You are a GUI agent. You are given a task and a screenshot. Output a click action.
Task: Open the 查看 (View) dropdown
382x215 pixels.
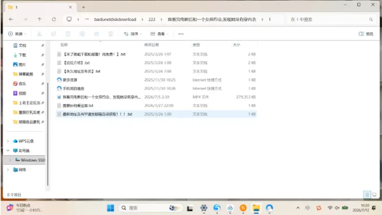pyautogui.click(x=159, y=34)
